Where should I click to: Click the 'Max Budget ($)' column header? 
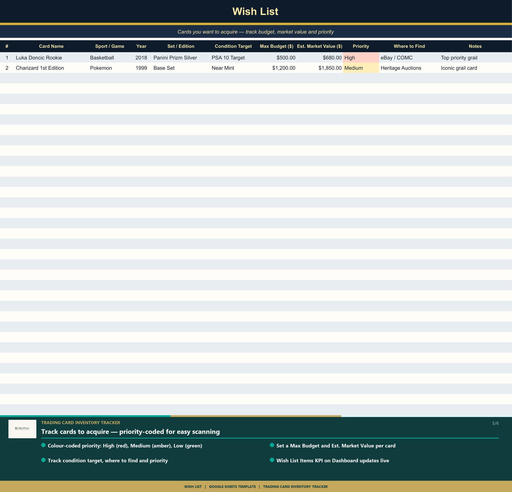(x=277, y=46)
